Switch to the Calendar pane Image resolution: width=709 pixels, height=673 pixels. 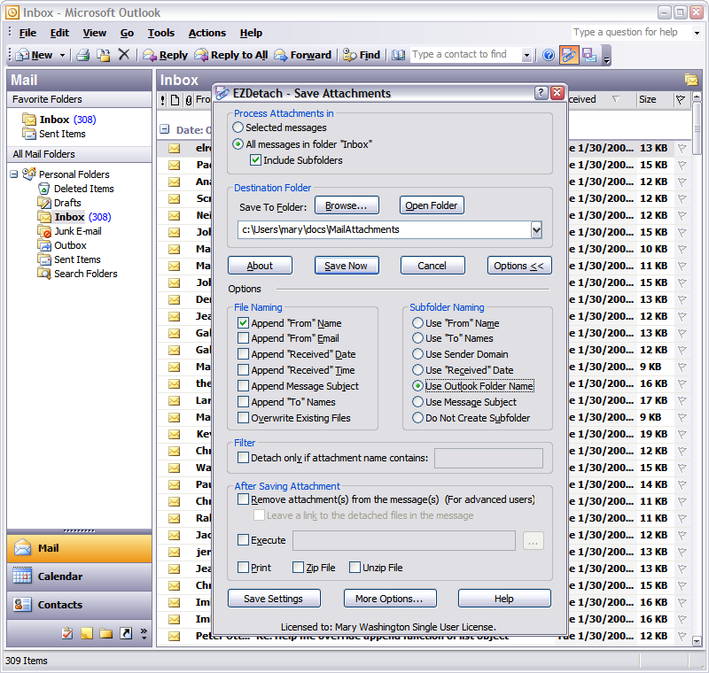tap(79, 576)
